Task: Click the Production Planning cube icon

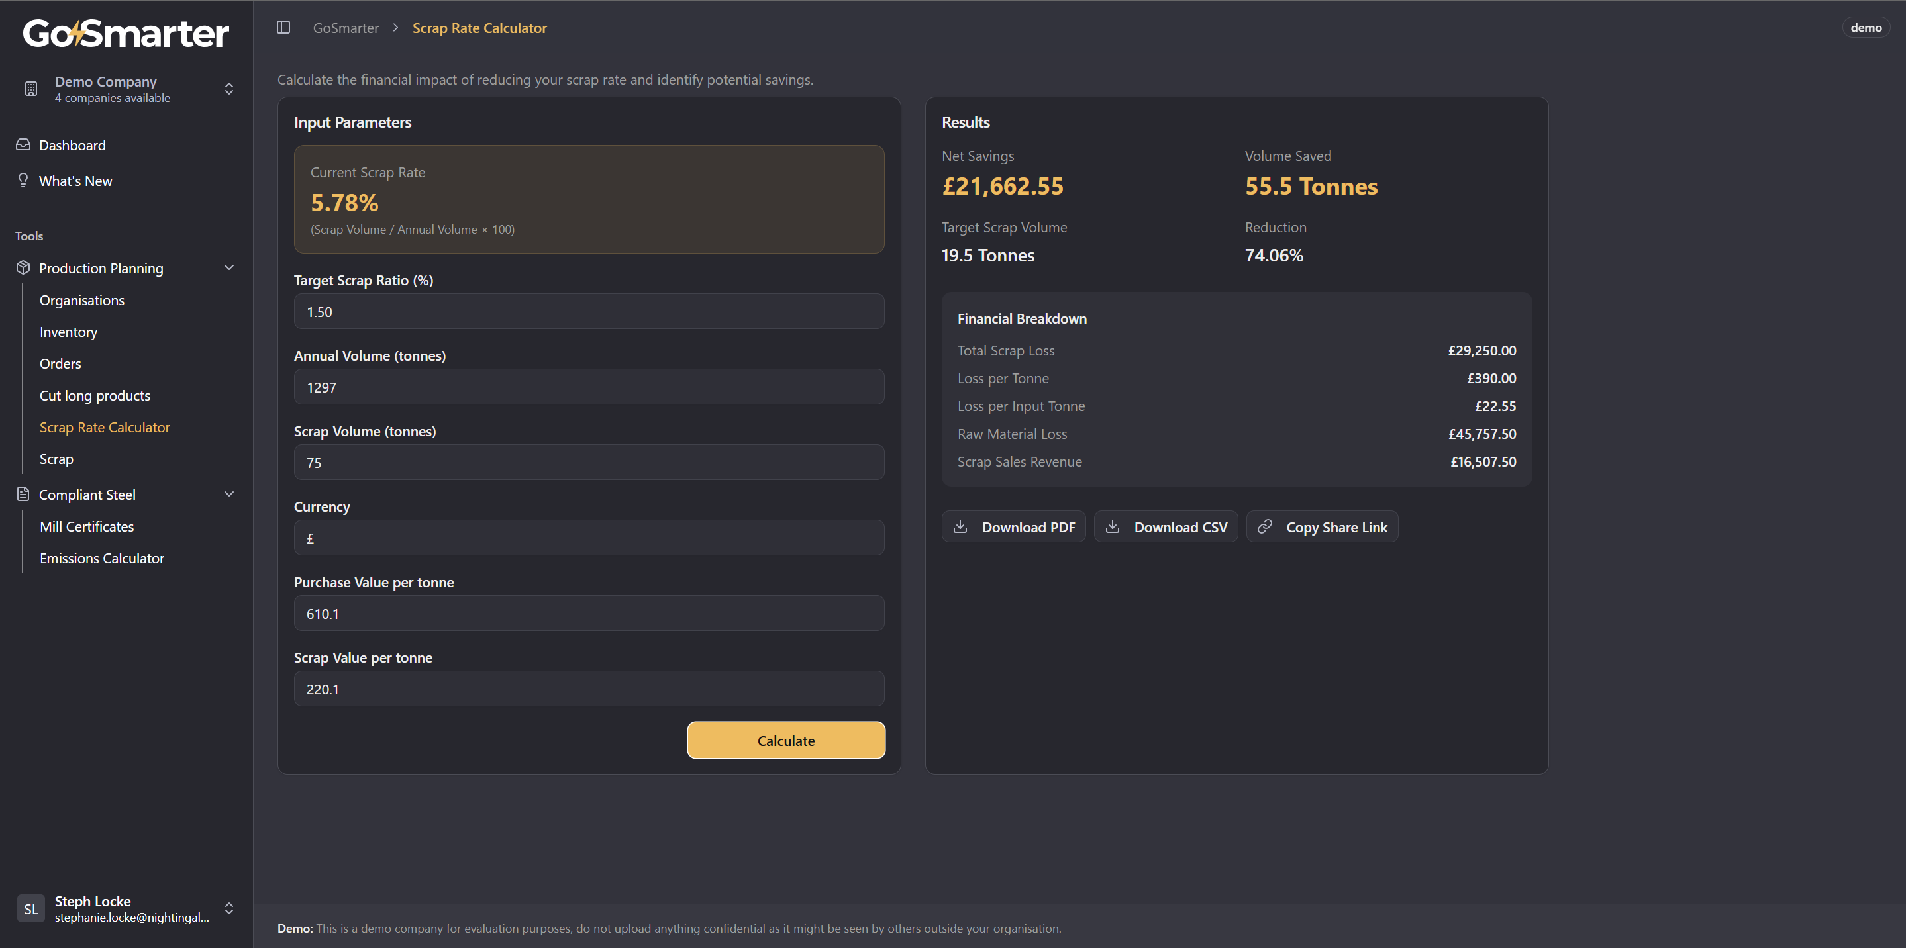Action: [x=23, y=267]
